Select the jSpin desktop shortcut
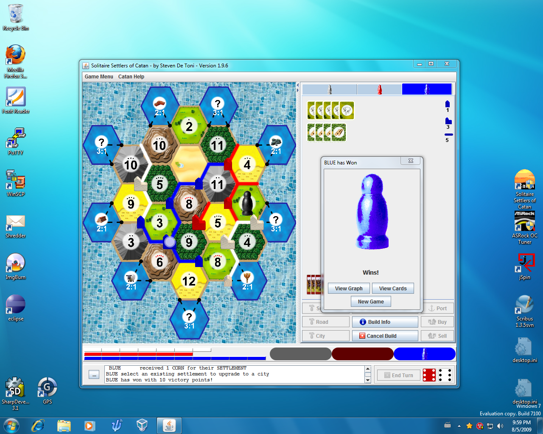This screenshot has height=434, width=543. coord(525,266)
